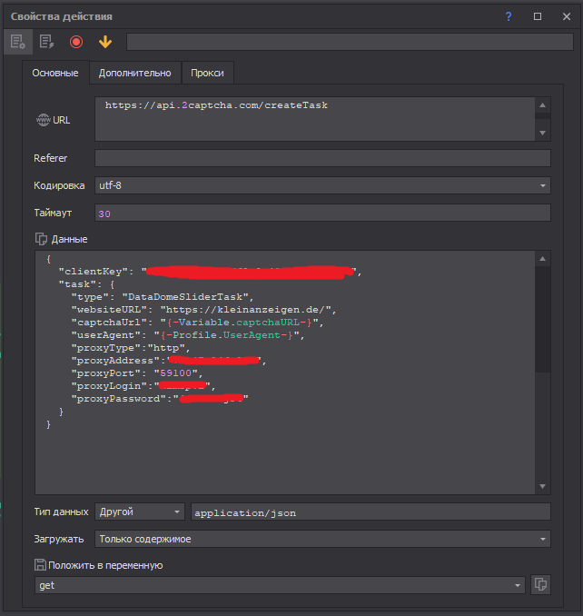This screenshot has height=616, width=583.
Task: Click the save icon near Положить в переменную
Action: (40, 565)
